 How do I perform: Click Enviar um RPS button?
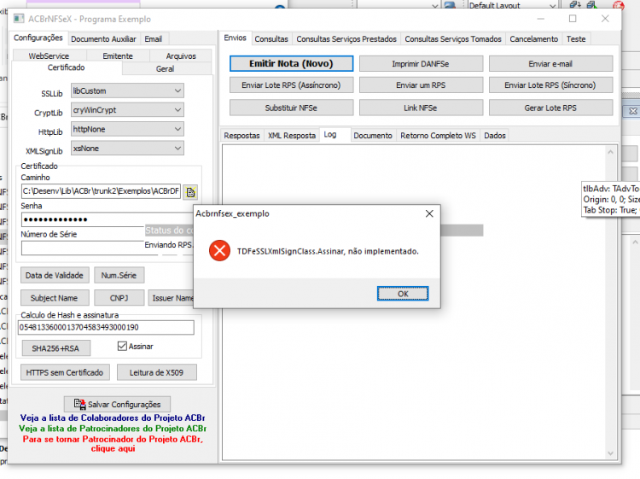[x=421, y=85]
